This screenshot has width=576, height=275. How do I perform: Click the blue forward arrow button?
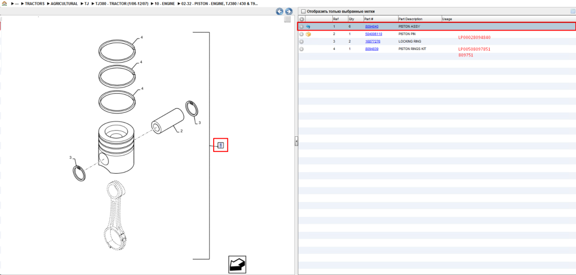coord(289,12)
